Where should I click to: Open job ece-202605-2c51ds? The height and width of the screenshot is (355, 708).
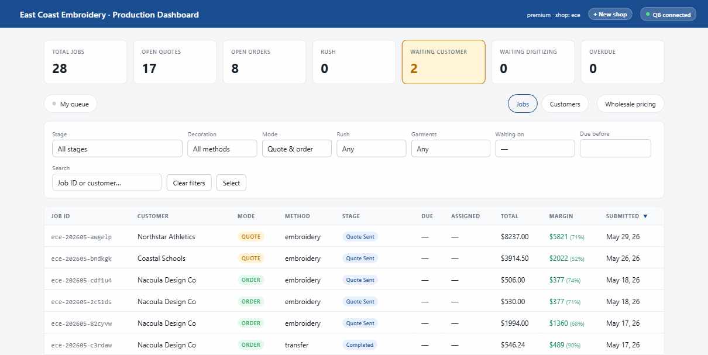point(81,302)
